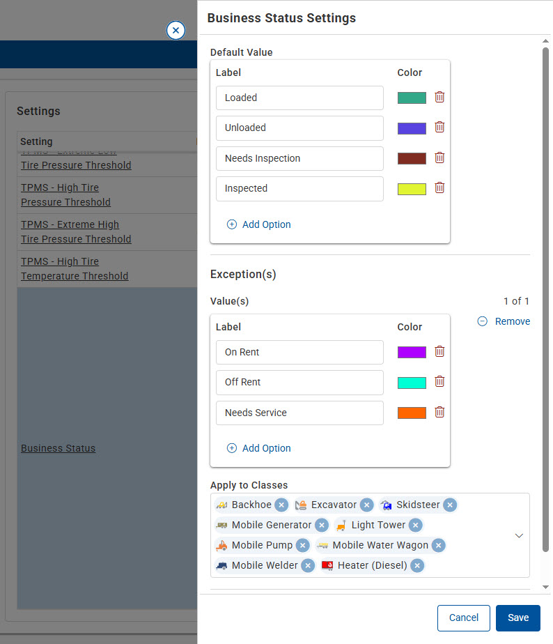Select the Backhoe chip label
The width and height of the screenshot is (553, 644).
click(x=251, y=505)
